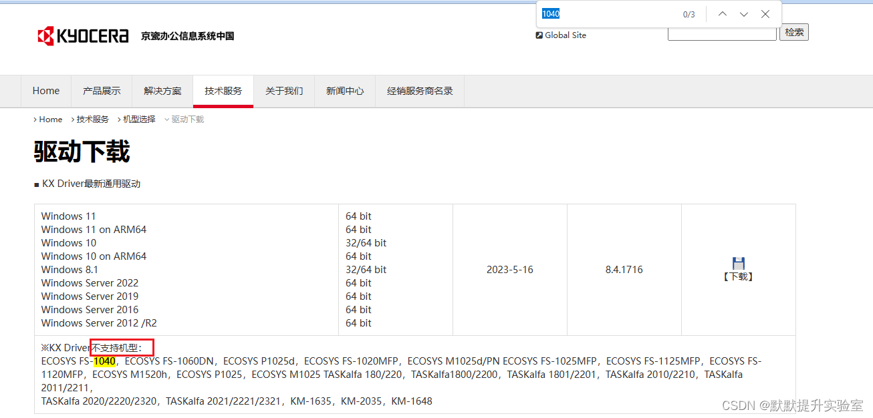This screenshot has height=418, width=873.
Task: Open the 产品展示 navigation tab
Action: point(102,91)
